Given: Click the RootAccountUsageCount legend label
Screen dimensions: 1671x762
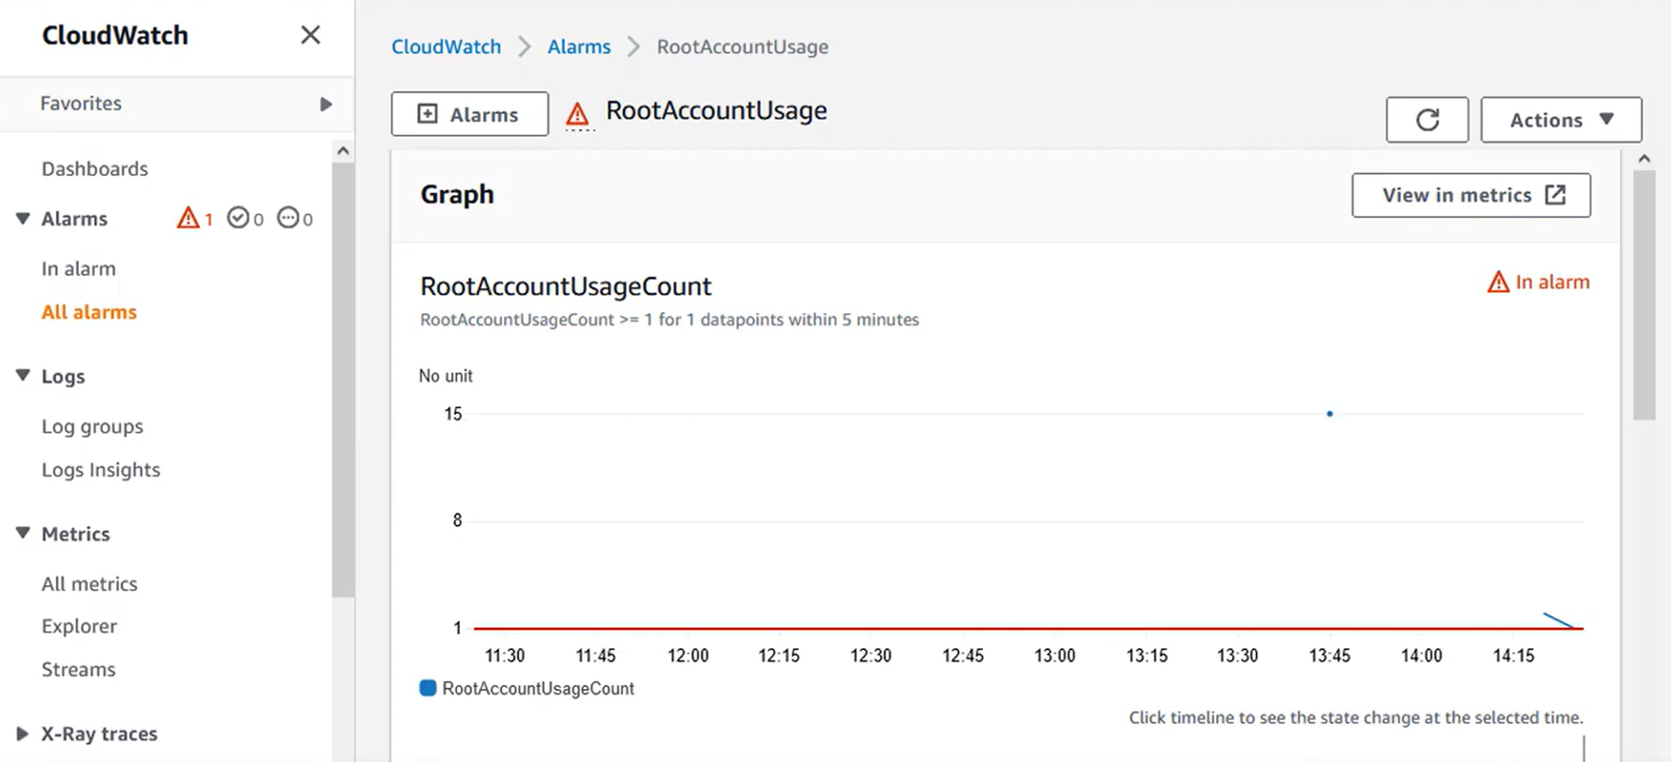Looking at the screenshot, I should [538, 688].
